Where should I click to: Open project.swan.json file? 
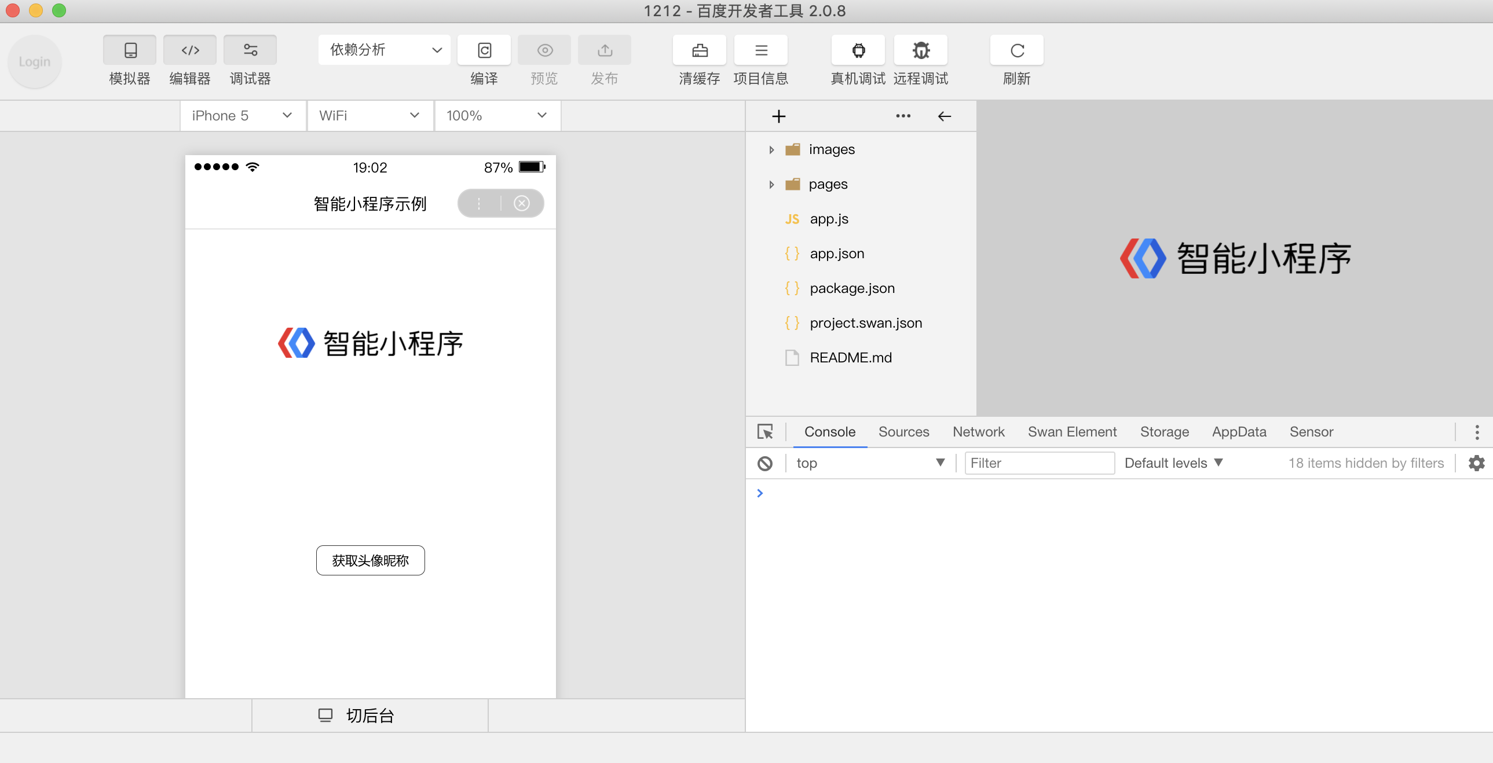(861, 323)
